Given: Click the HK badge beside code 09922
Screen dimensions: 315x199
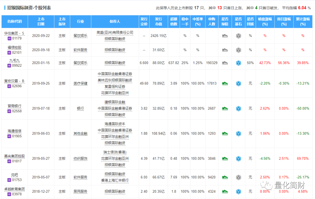Looking at the screenshot, I should [x=9, y=66].
